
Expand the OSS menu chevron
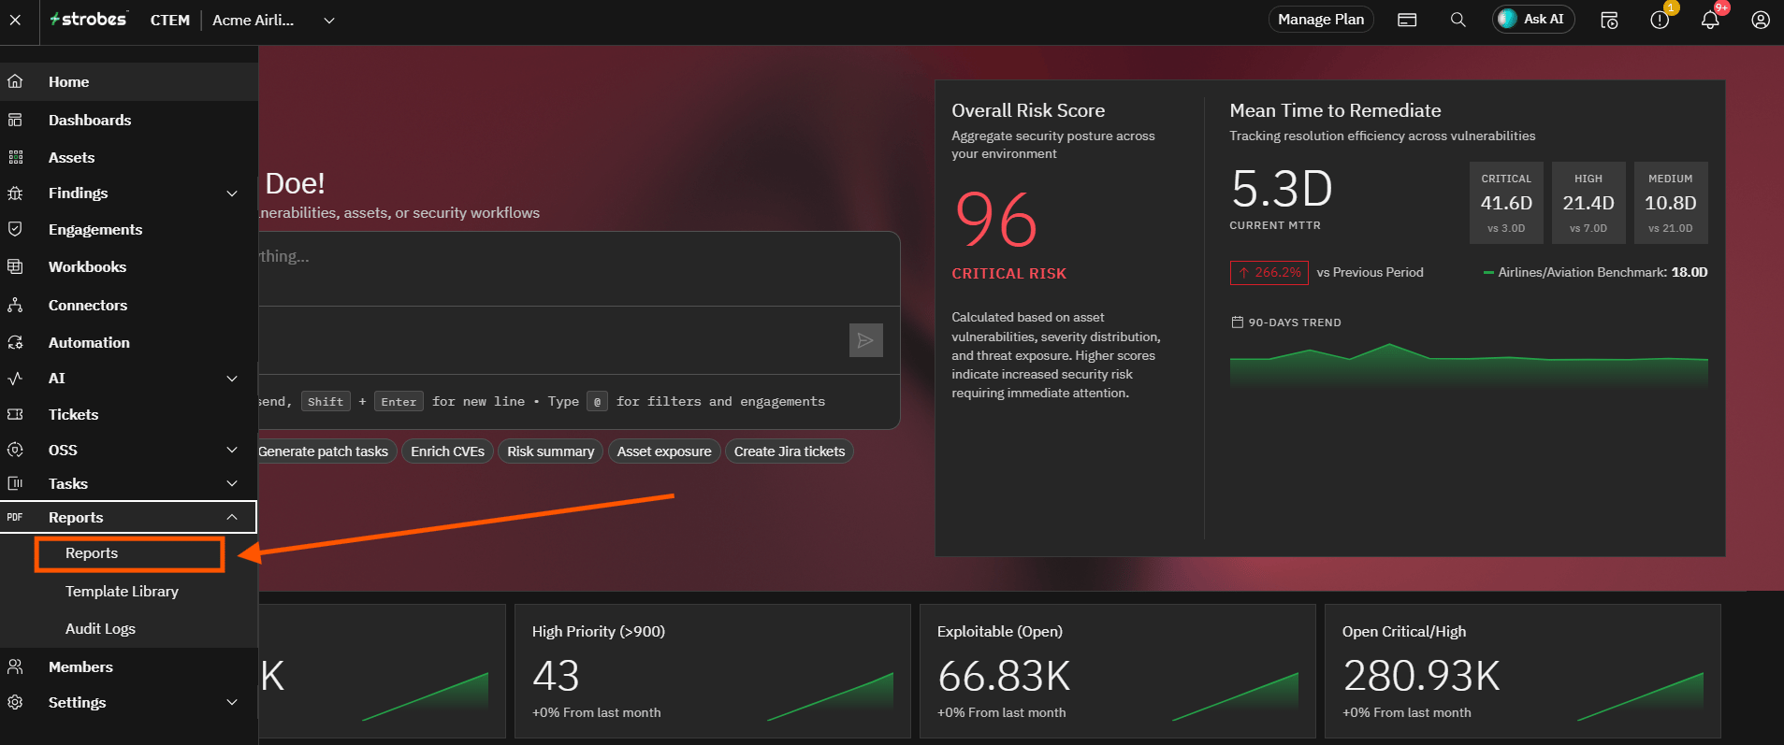232,450
